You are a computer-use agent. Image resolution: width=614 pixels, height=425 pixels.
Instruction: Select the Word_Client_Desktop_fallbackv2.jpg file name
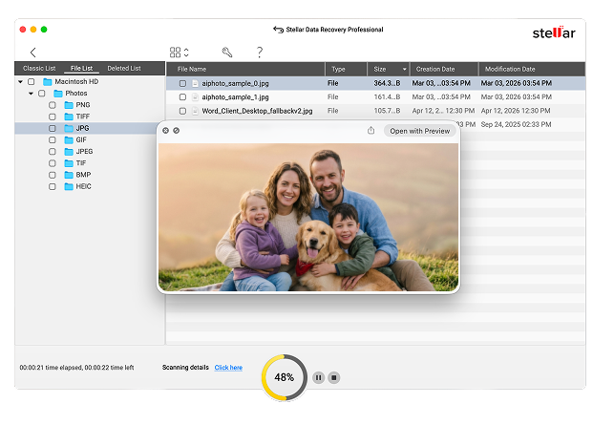click(257, 111)
